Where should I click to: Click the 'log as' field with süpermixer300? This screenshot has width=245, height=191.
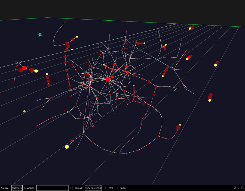(x=93, y=188)
